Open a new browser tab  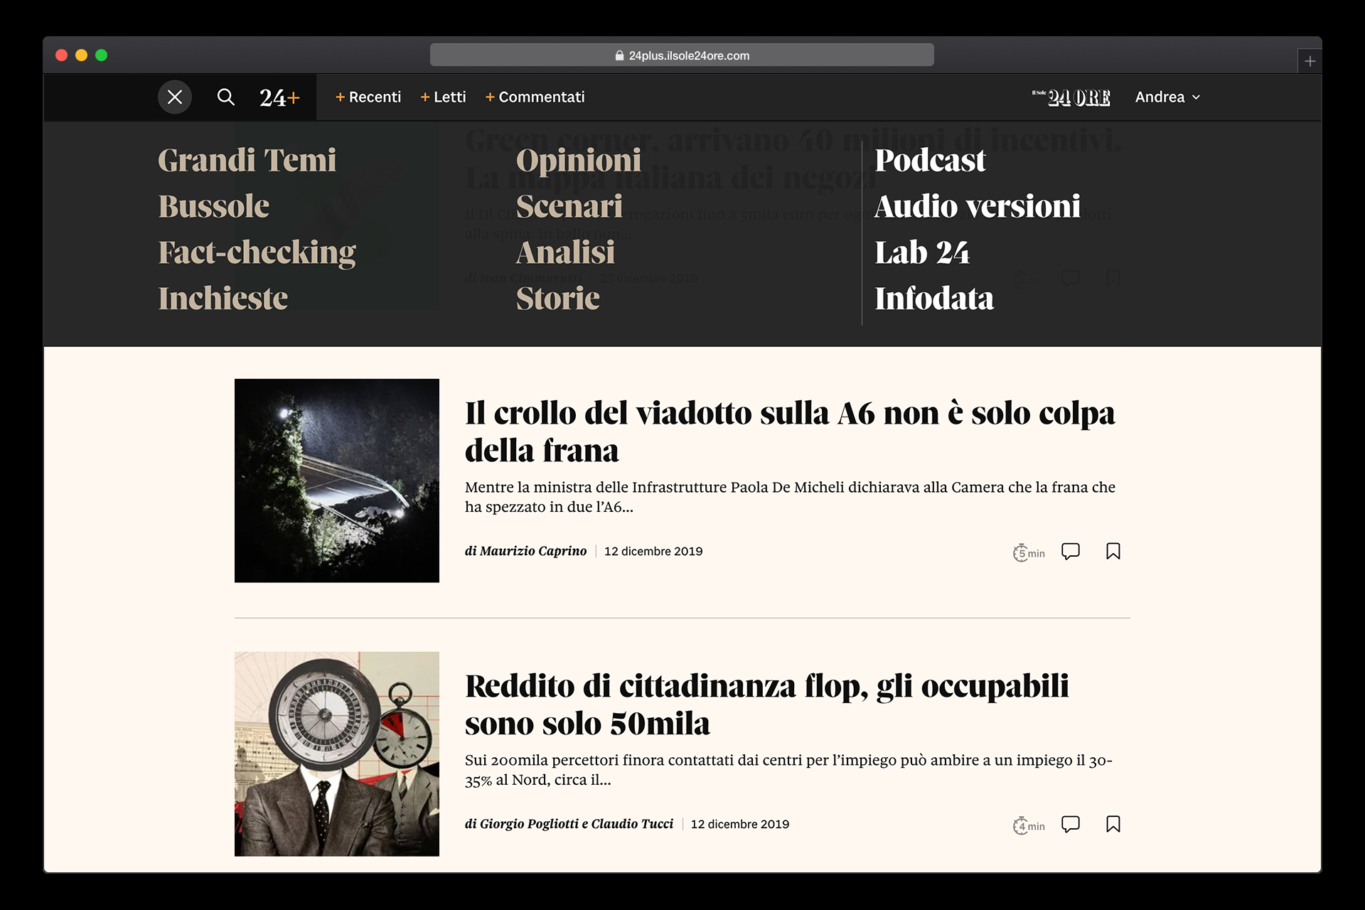(x=1310, y=61)
